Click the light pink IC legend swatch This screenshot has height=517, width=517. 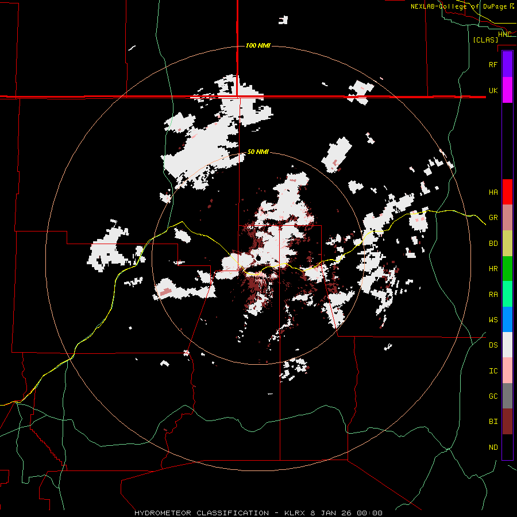pyautogui.click(x=507, y=371)
